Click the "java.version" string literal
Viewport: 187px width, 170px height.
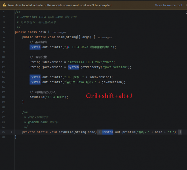point(115,67)
